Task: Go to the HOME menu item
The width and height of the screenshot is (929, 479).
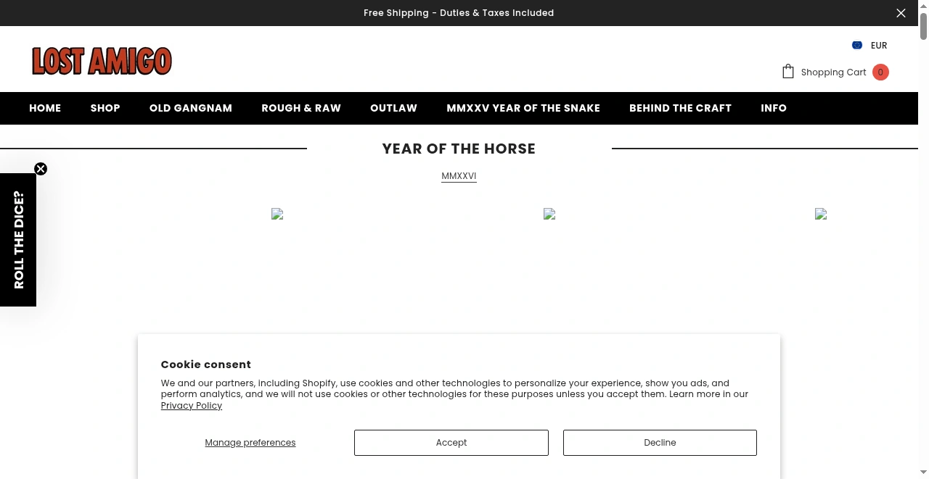Action: 45,108
